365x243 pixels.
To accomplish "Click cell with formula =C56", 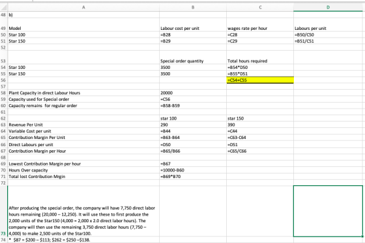I will (x=193, y=99).
